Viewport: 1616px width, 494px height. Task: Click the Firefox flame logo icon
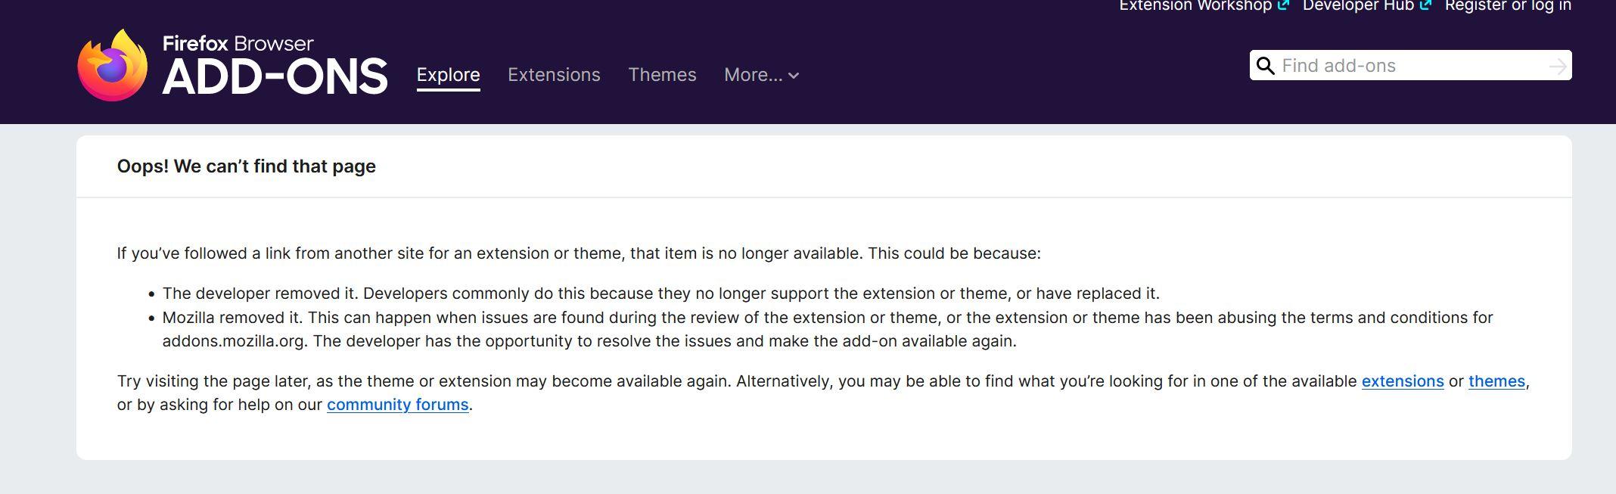pos(112,67)
